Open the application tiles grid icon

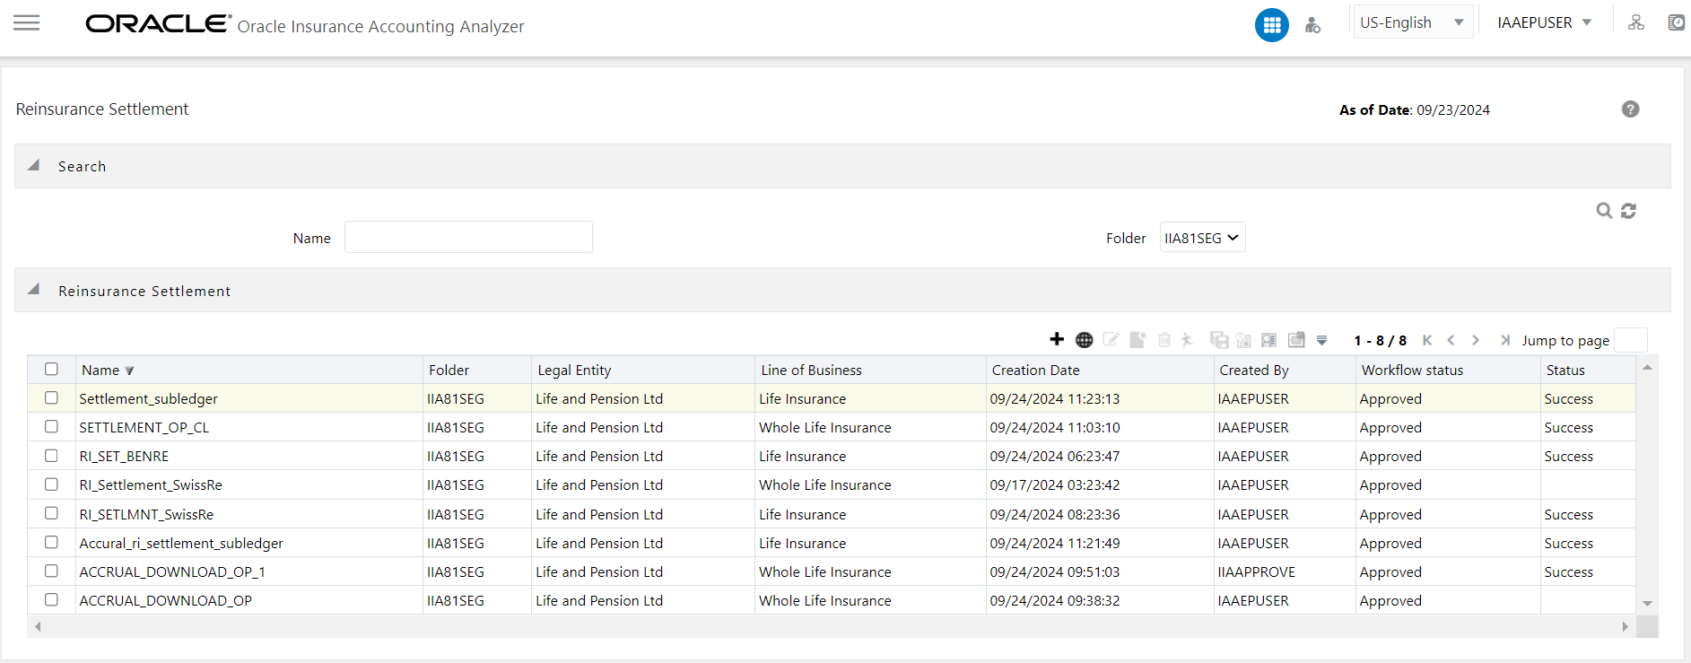pyautogui.click(x=1271, y=25)
